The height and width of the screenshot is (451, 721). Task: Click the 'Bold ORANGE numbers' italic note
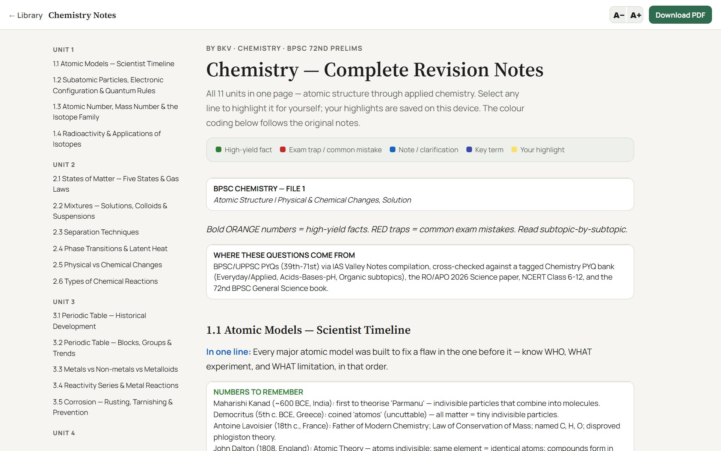click(417, 229)
